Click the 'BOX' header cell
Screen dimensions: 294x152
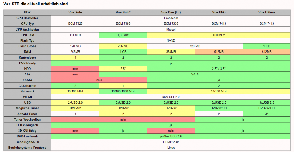coord(27,12)
